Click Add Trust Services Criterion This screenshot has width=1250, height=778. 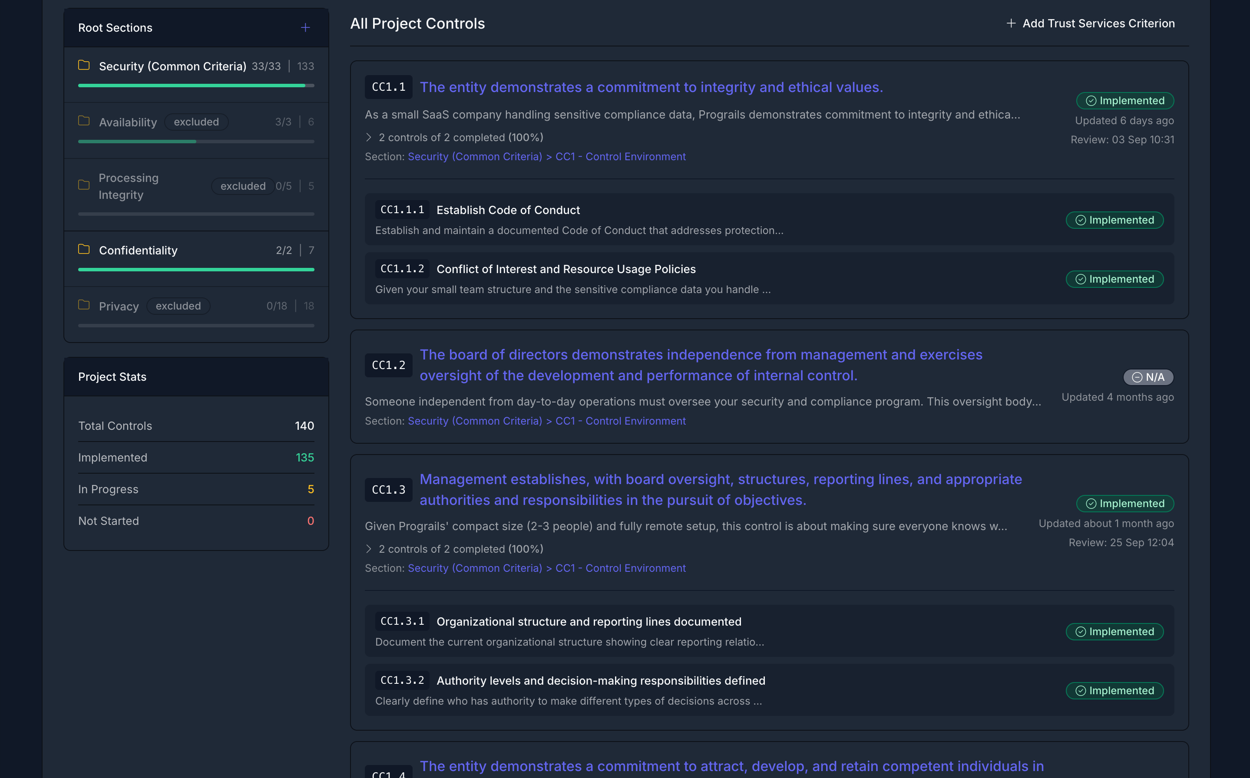click(1091, 23)
